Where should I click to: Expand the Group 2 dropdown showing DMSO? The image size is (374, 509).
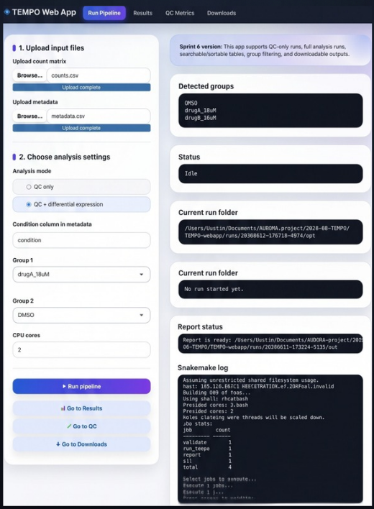click(x=81, y=315)
